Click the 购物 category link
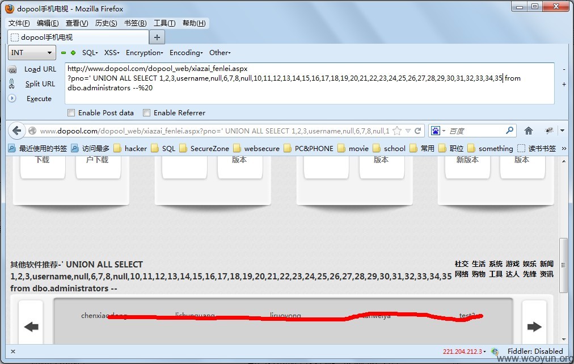Screen dimensions: 574x364 point(479,274)
